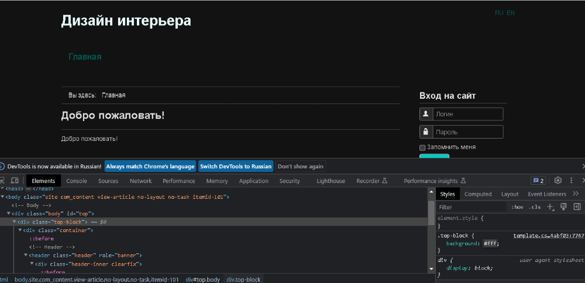Toggle the computed styles sidebar icon
The height and width of the screenshot is (283, 585).
[x=577, y=207]
